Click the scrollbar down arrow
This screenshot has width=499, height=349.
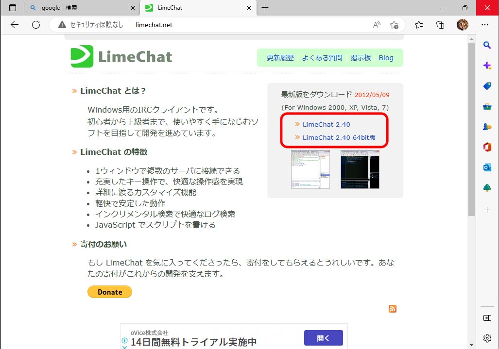[x=471, y=345]
